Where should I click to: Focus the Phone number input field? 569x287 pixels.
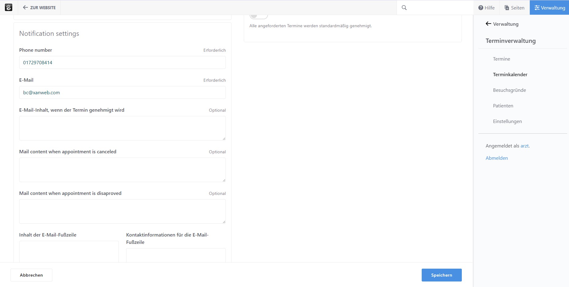(122, 62)
